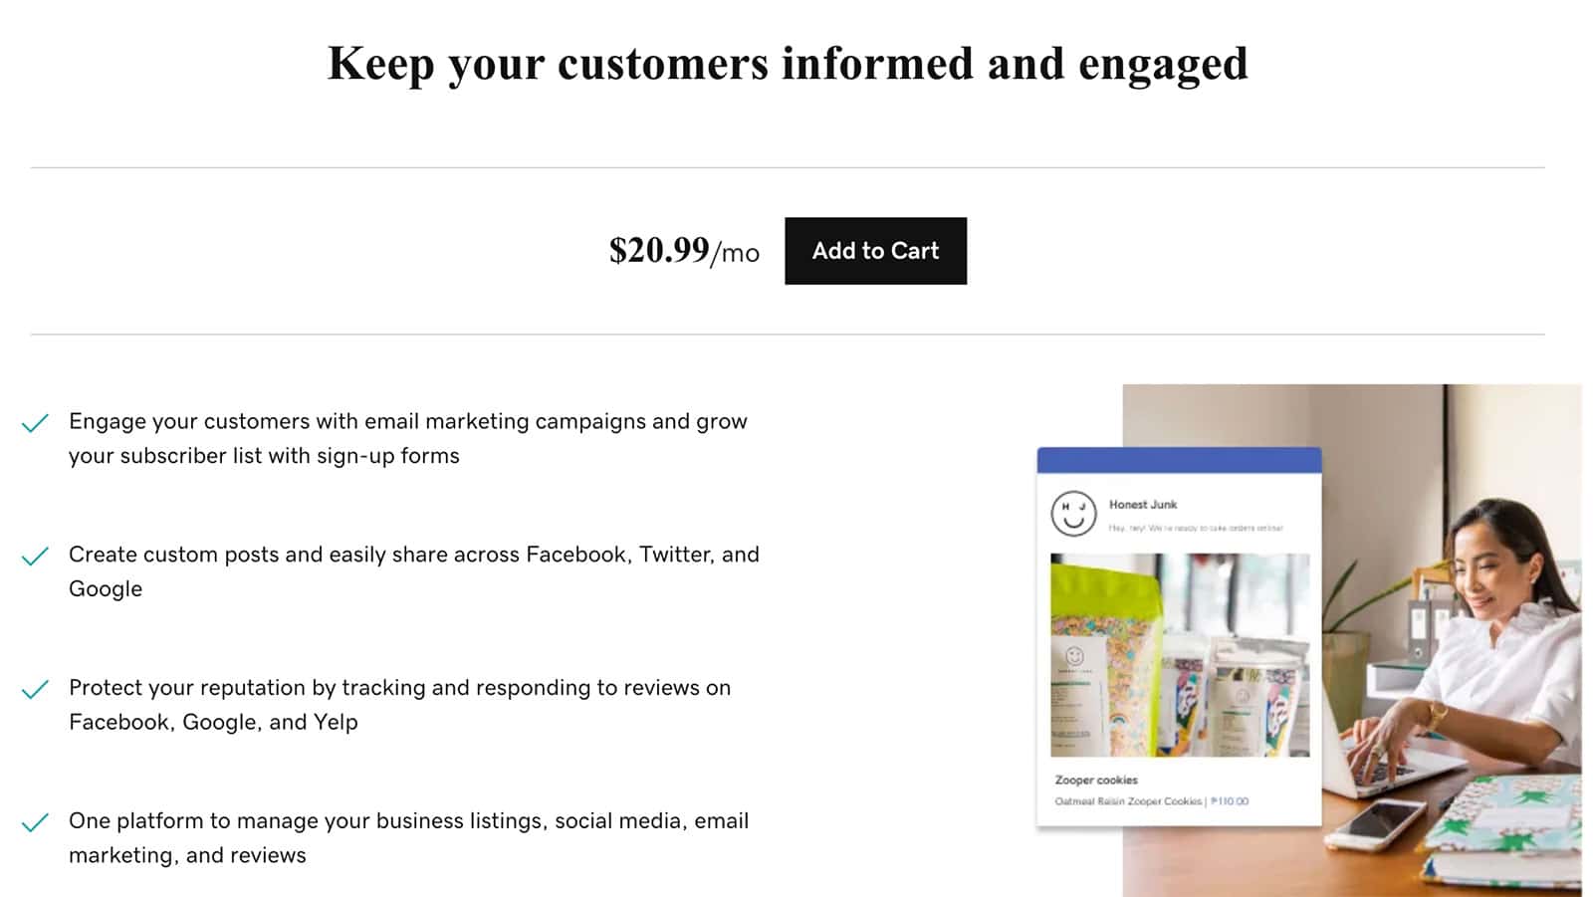Click the checkmark beside Create custom posts
The image size is (1593, 897).
click(x=35, y=556)
